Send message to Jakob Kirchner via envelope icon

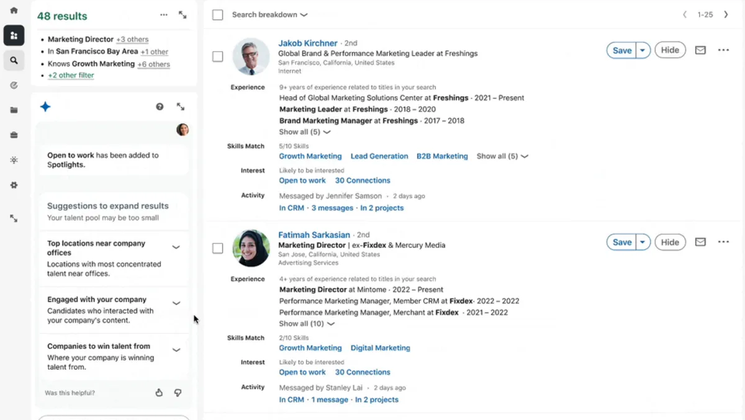[x=700, y=50]
